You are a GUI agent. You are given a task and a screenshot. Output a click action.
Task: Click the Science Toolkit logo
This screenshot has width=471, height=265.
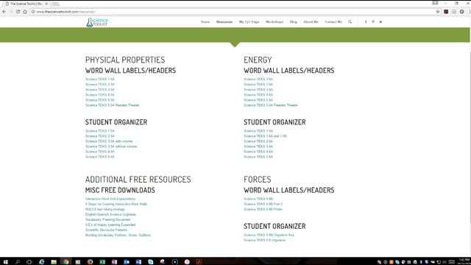[97, 22]
